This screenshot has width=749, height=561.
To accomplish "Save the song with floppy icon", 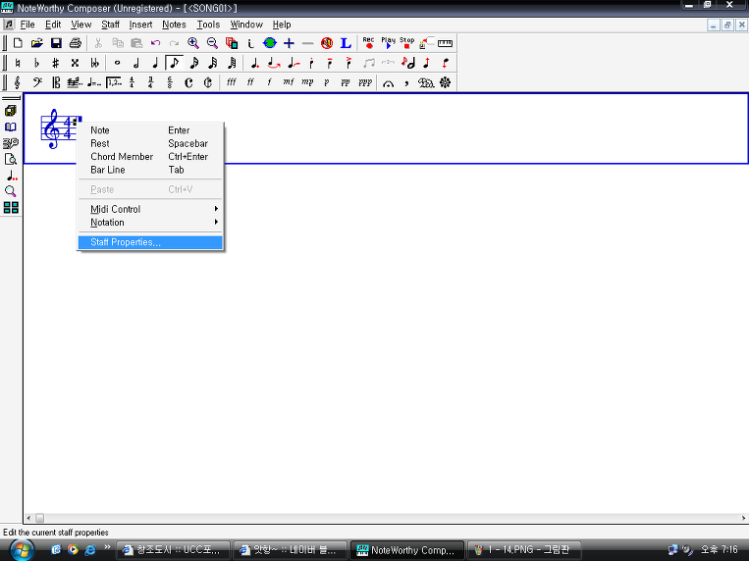I will tap(56, 43).
